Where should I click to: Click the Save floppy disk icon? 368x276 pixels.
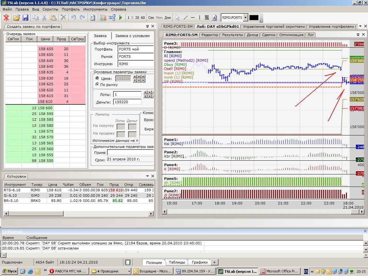coord(25,18)
